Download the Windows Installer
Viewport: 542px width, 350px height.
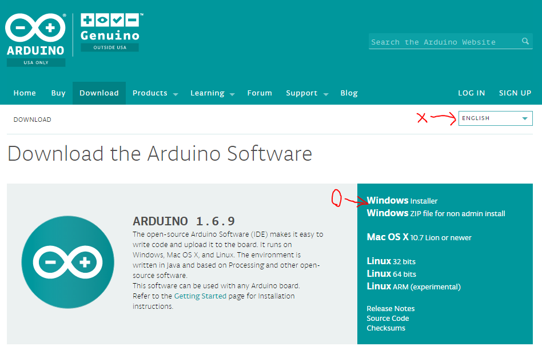(x=402, y=201)
